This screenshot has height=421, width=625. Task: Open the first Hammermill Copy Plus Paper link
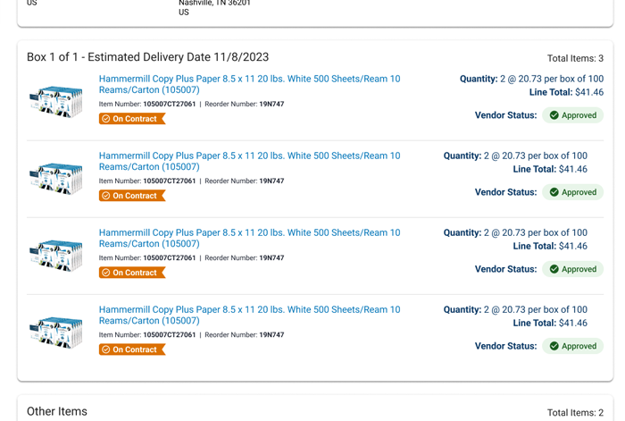pos(249,85)
